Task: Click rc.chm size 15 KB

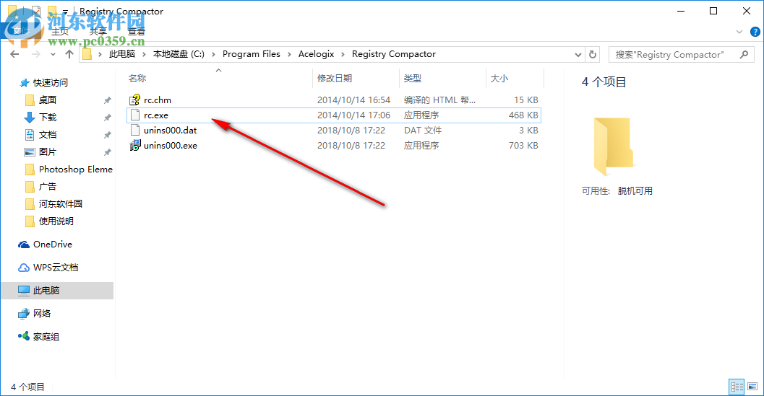Action: [525, 100]
